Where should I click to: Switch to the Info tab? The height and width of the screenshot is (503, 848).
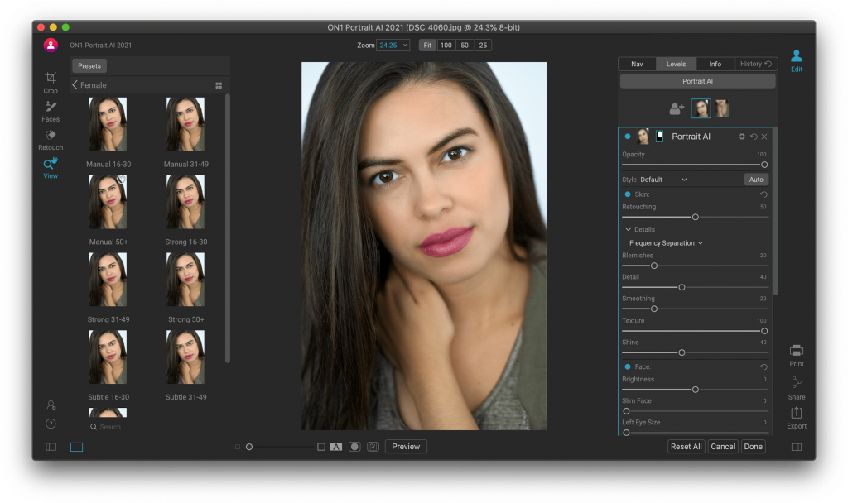click(715, 64)
